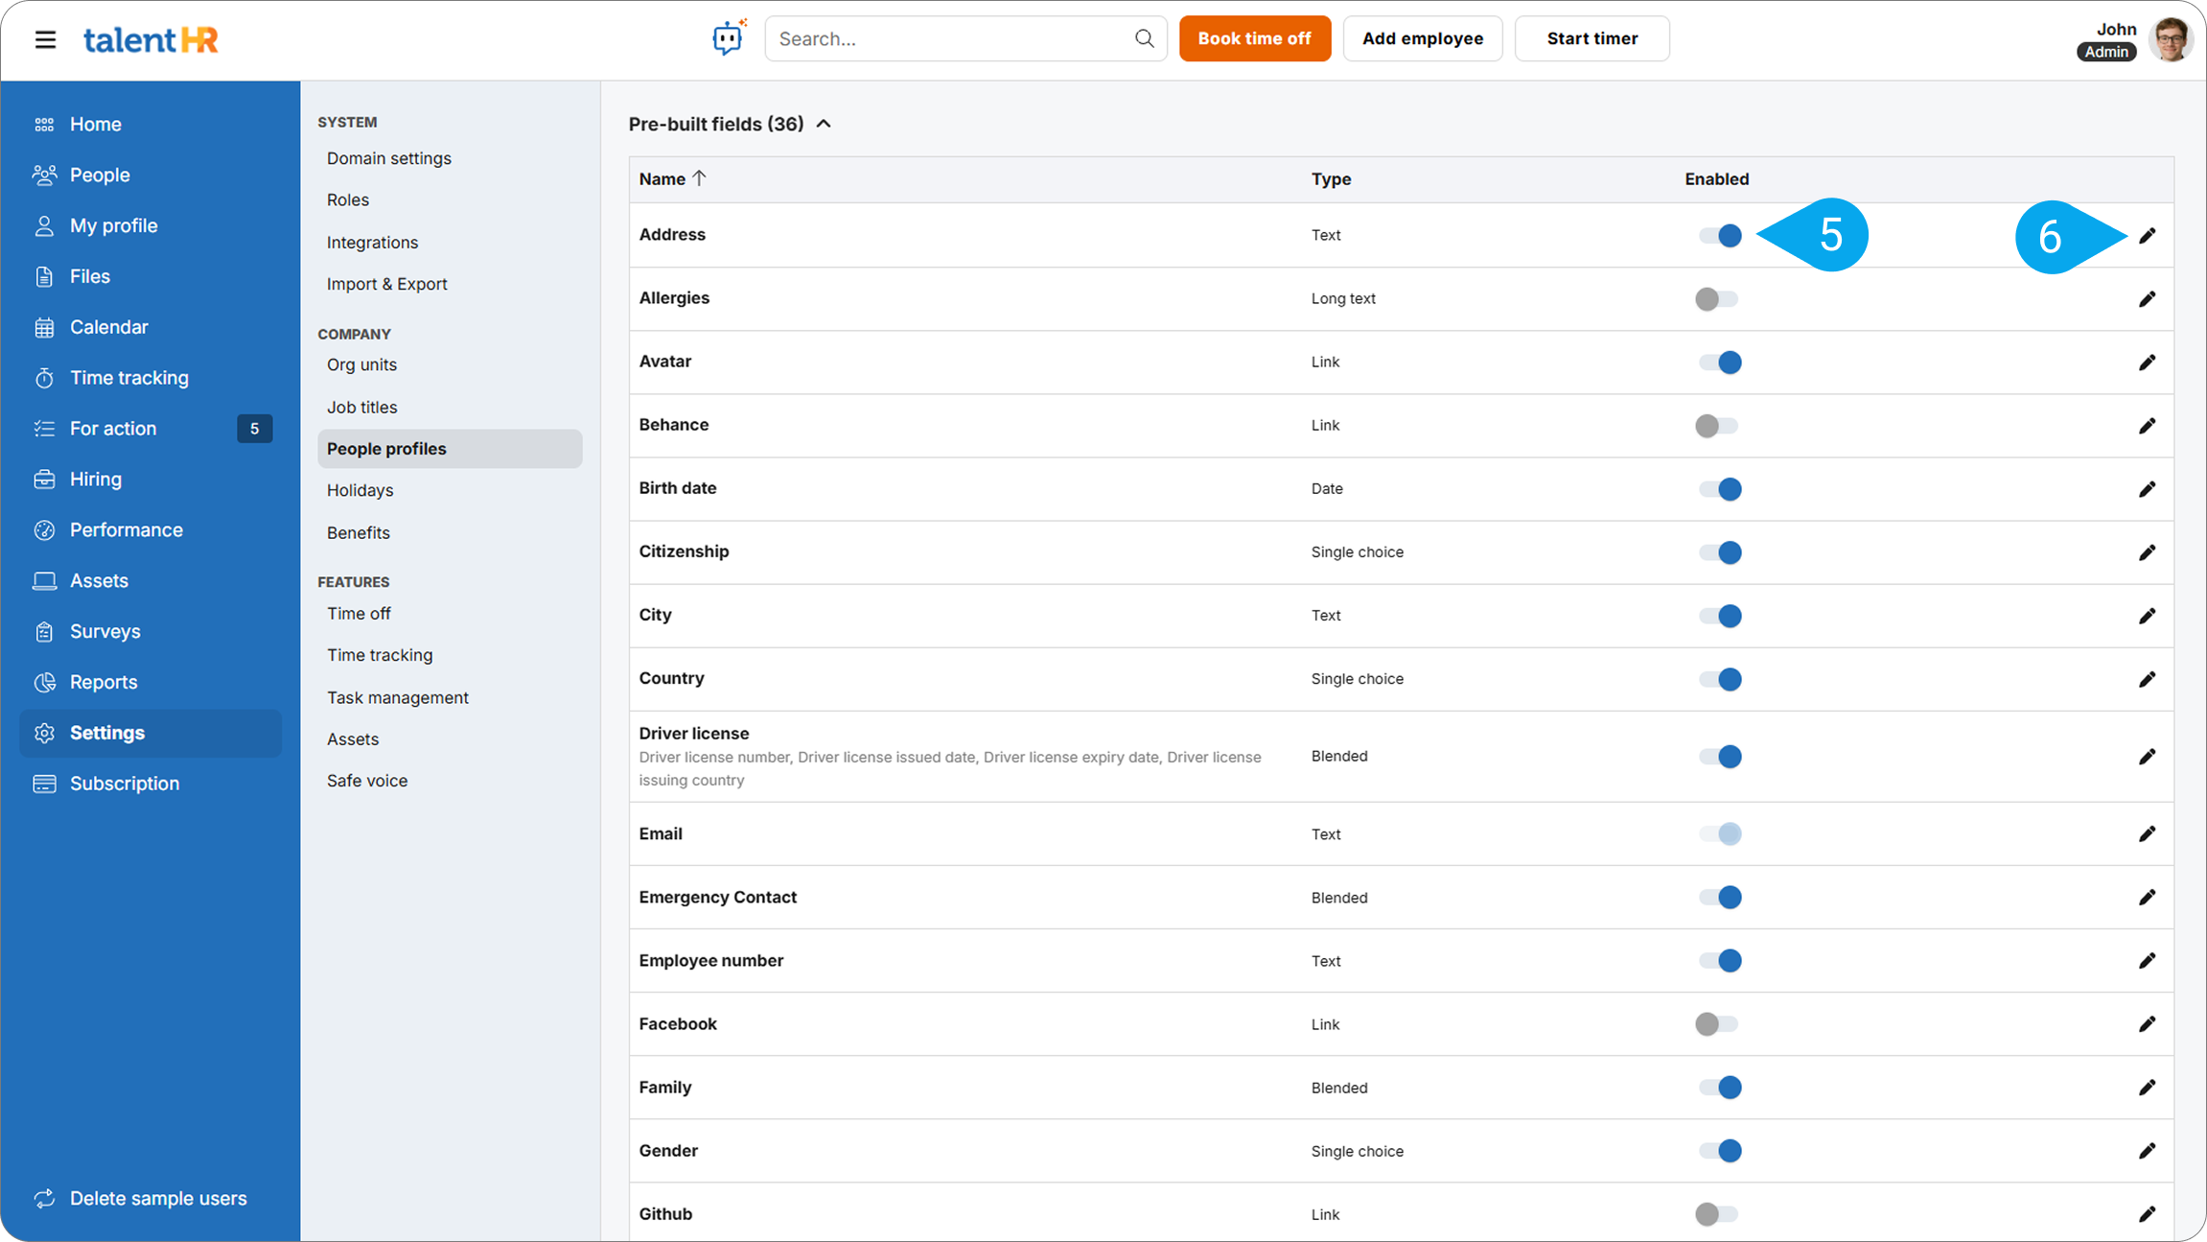
Task: Sort by Name column arrow
Action: click(700, 178)
